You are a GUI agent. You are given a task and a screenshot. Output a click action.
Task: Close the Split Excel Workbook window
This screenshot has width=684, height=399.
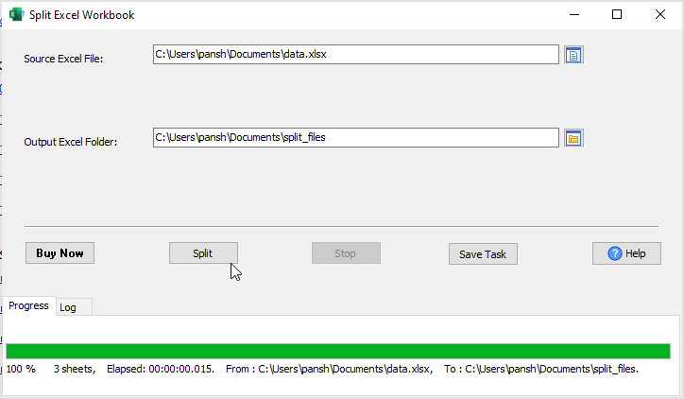(660, 14)
